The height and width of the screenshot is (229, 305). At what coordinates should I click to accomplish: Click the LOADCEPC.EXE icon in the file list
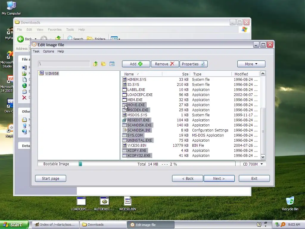click(124, 95)
